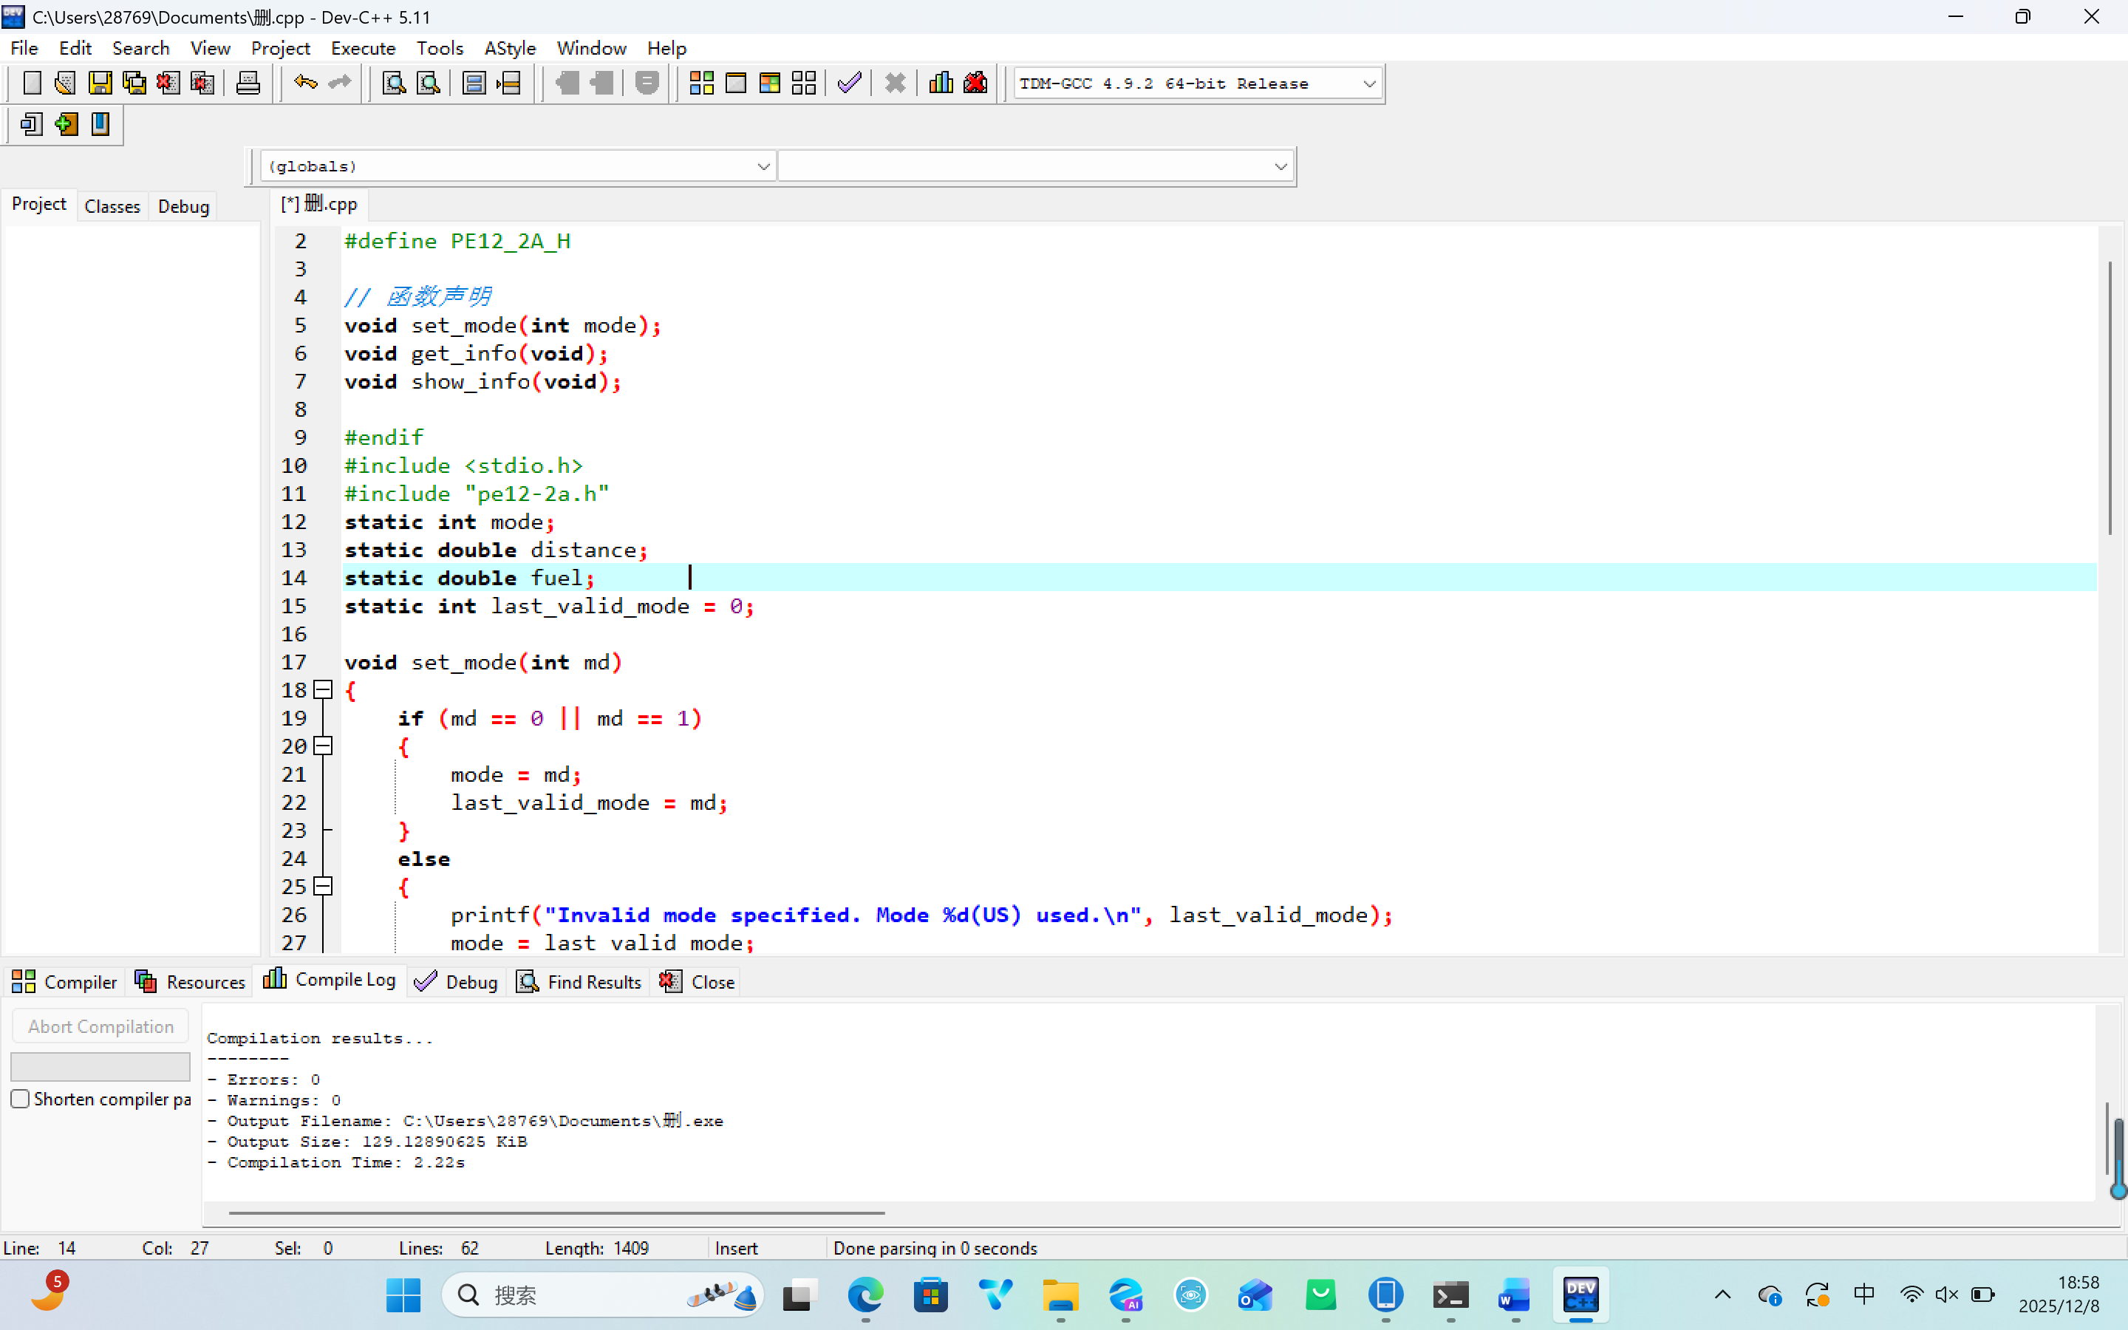Click the Close button in bottom panel
This screenshot has width=2128, height=1330.
click(698, 982)
